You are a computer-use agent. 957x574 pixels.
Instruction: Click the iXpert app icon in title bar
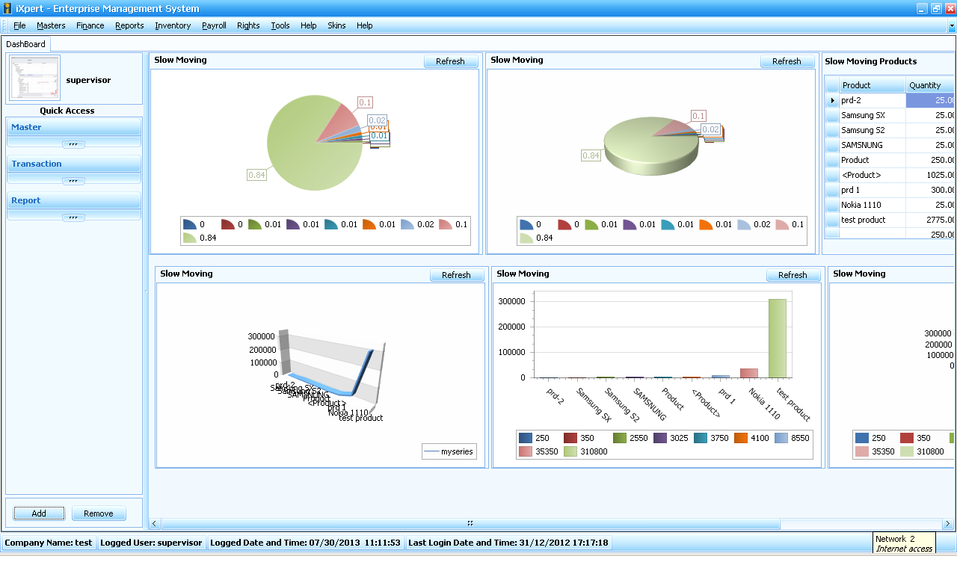tap(7, 9)
